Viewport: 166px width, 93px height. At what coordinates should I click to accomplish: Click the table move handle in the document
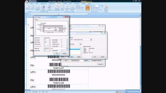28,25
